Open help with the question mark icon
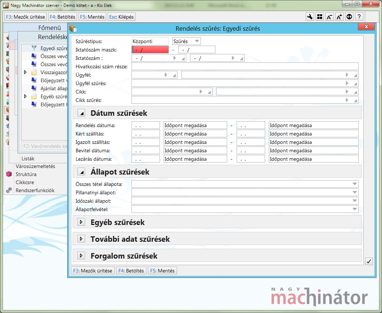Screen dimensions: 382x313 coord(359,17)
